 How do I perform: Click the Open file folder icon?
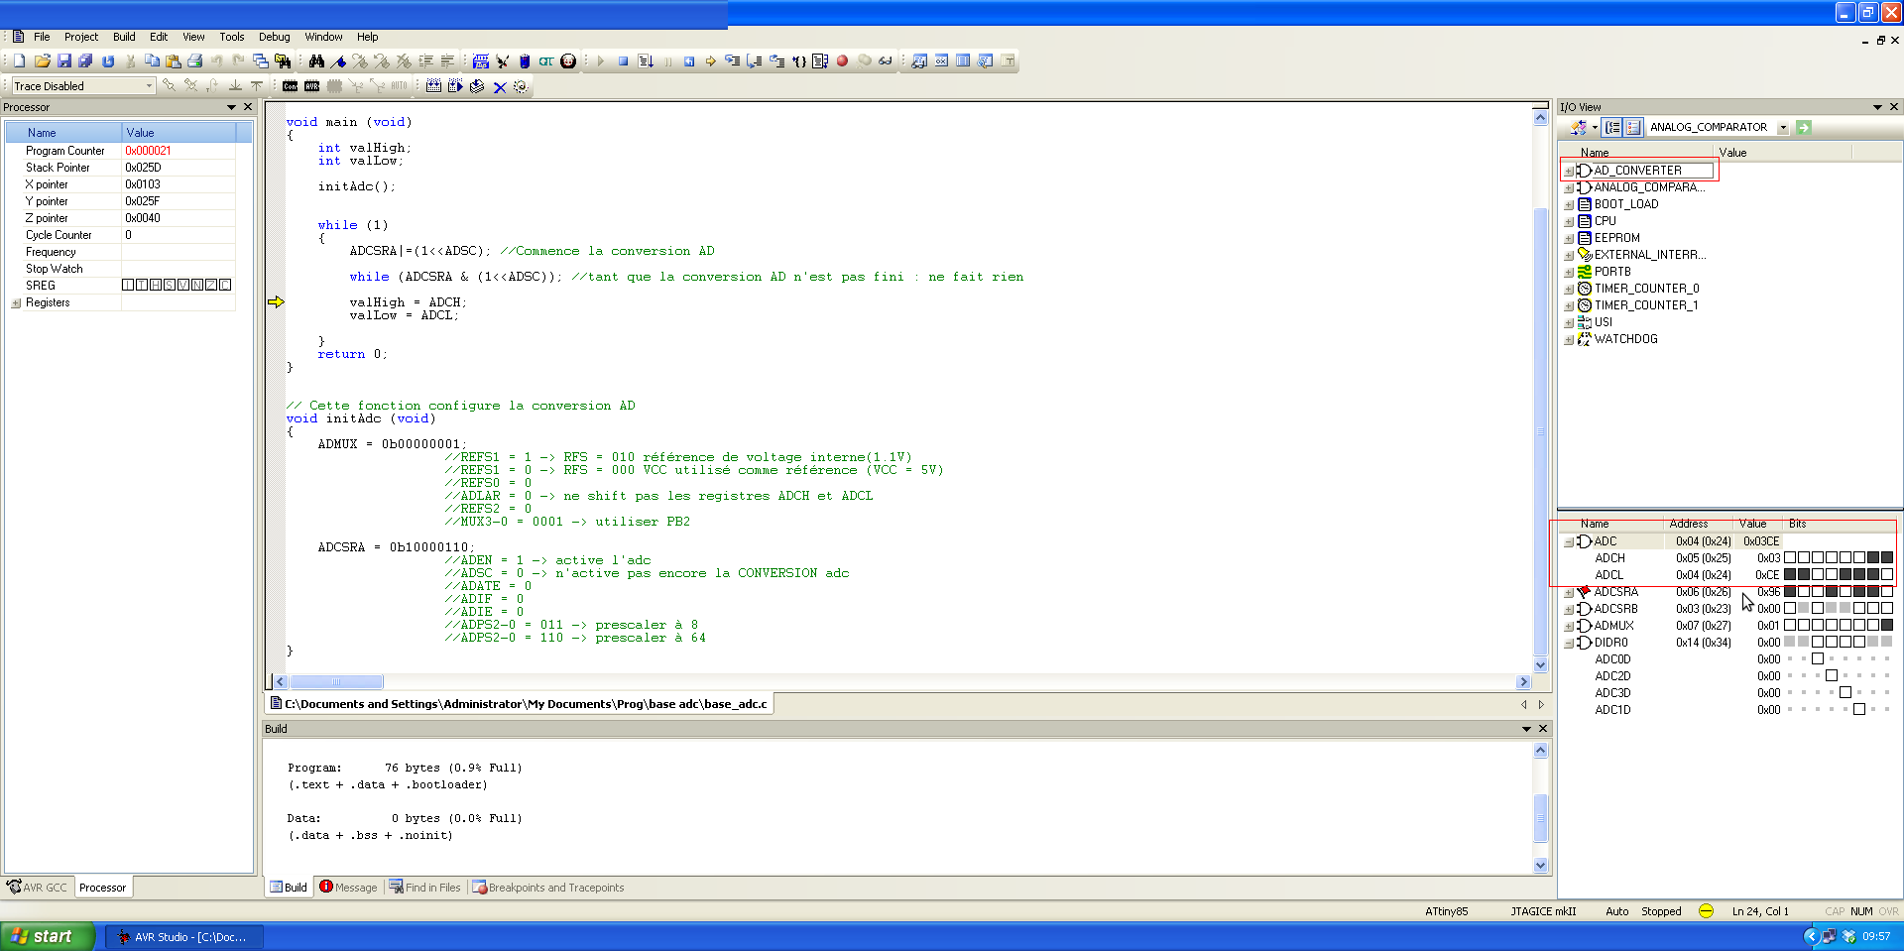pyautogui.click(x=42, y=61)
